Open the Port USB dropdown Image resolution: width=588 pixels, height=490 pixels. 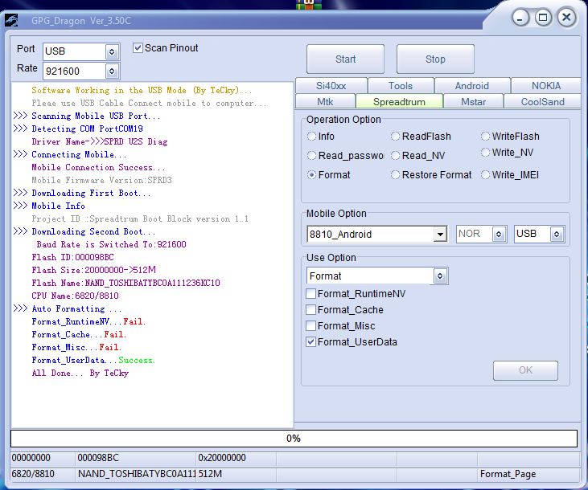click(x=112, y=51)
